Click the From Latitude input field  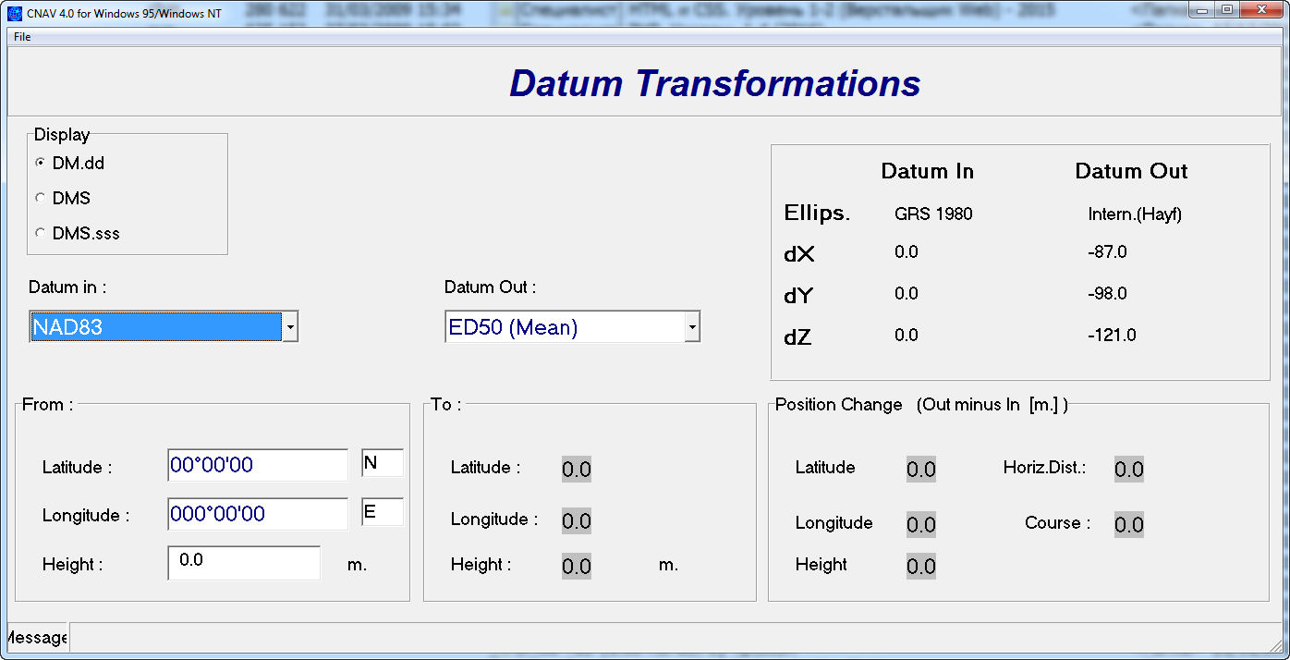257,465
